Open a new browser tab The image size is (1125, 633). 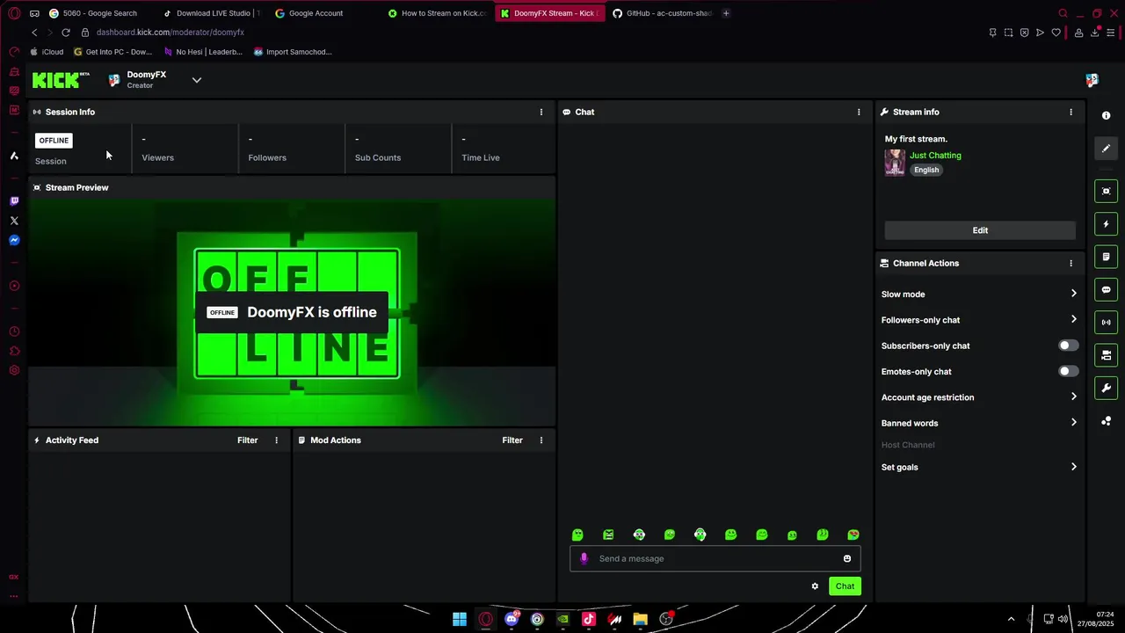click(726, 13)
